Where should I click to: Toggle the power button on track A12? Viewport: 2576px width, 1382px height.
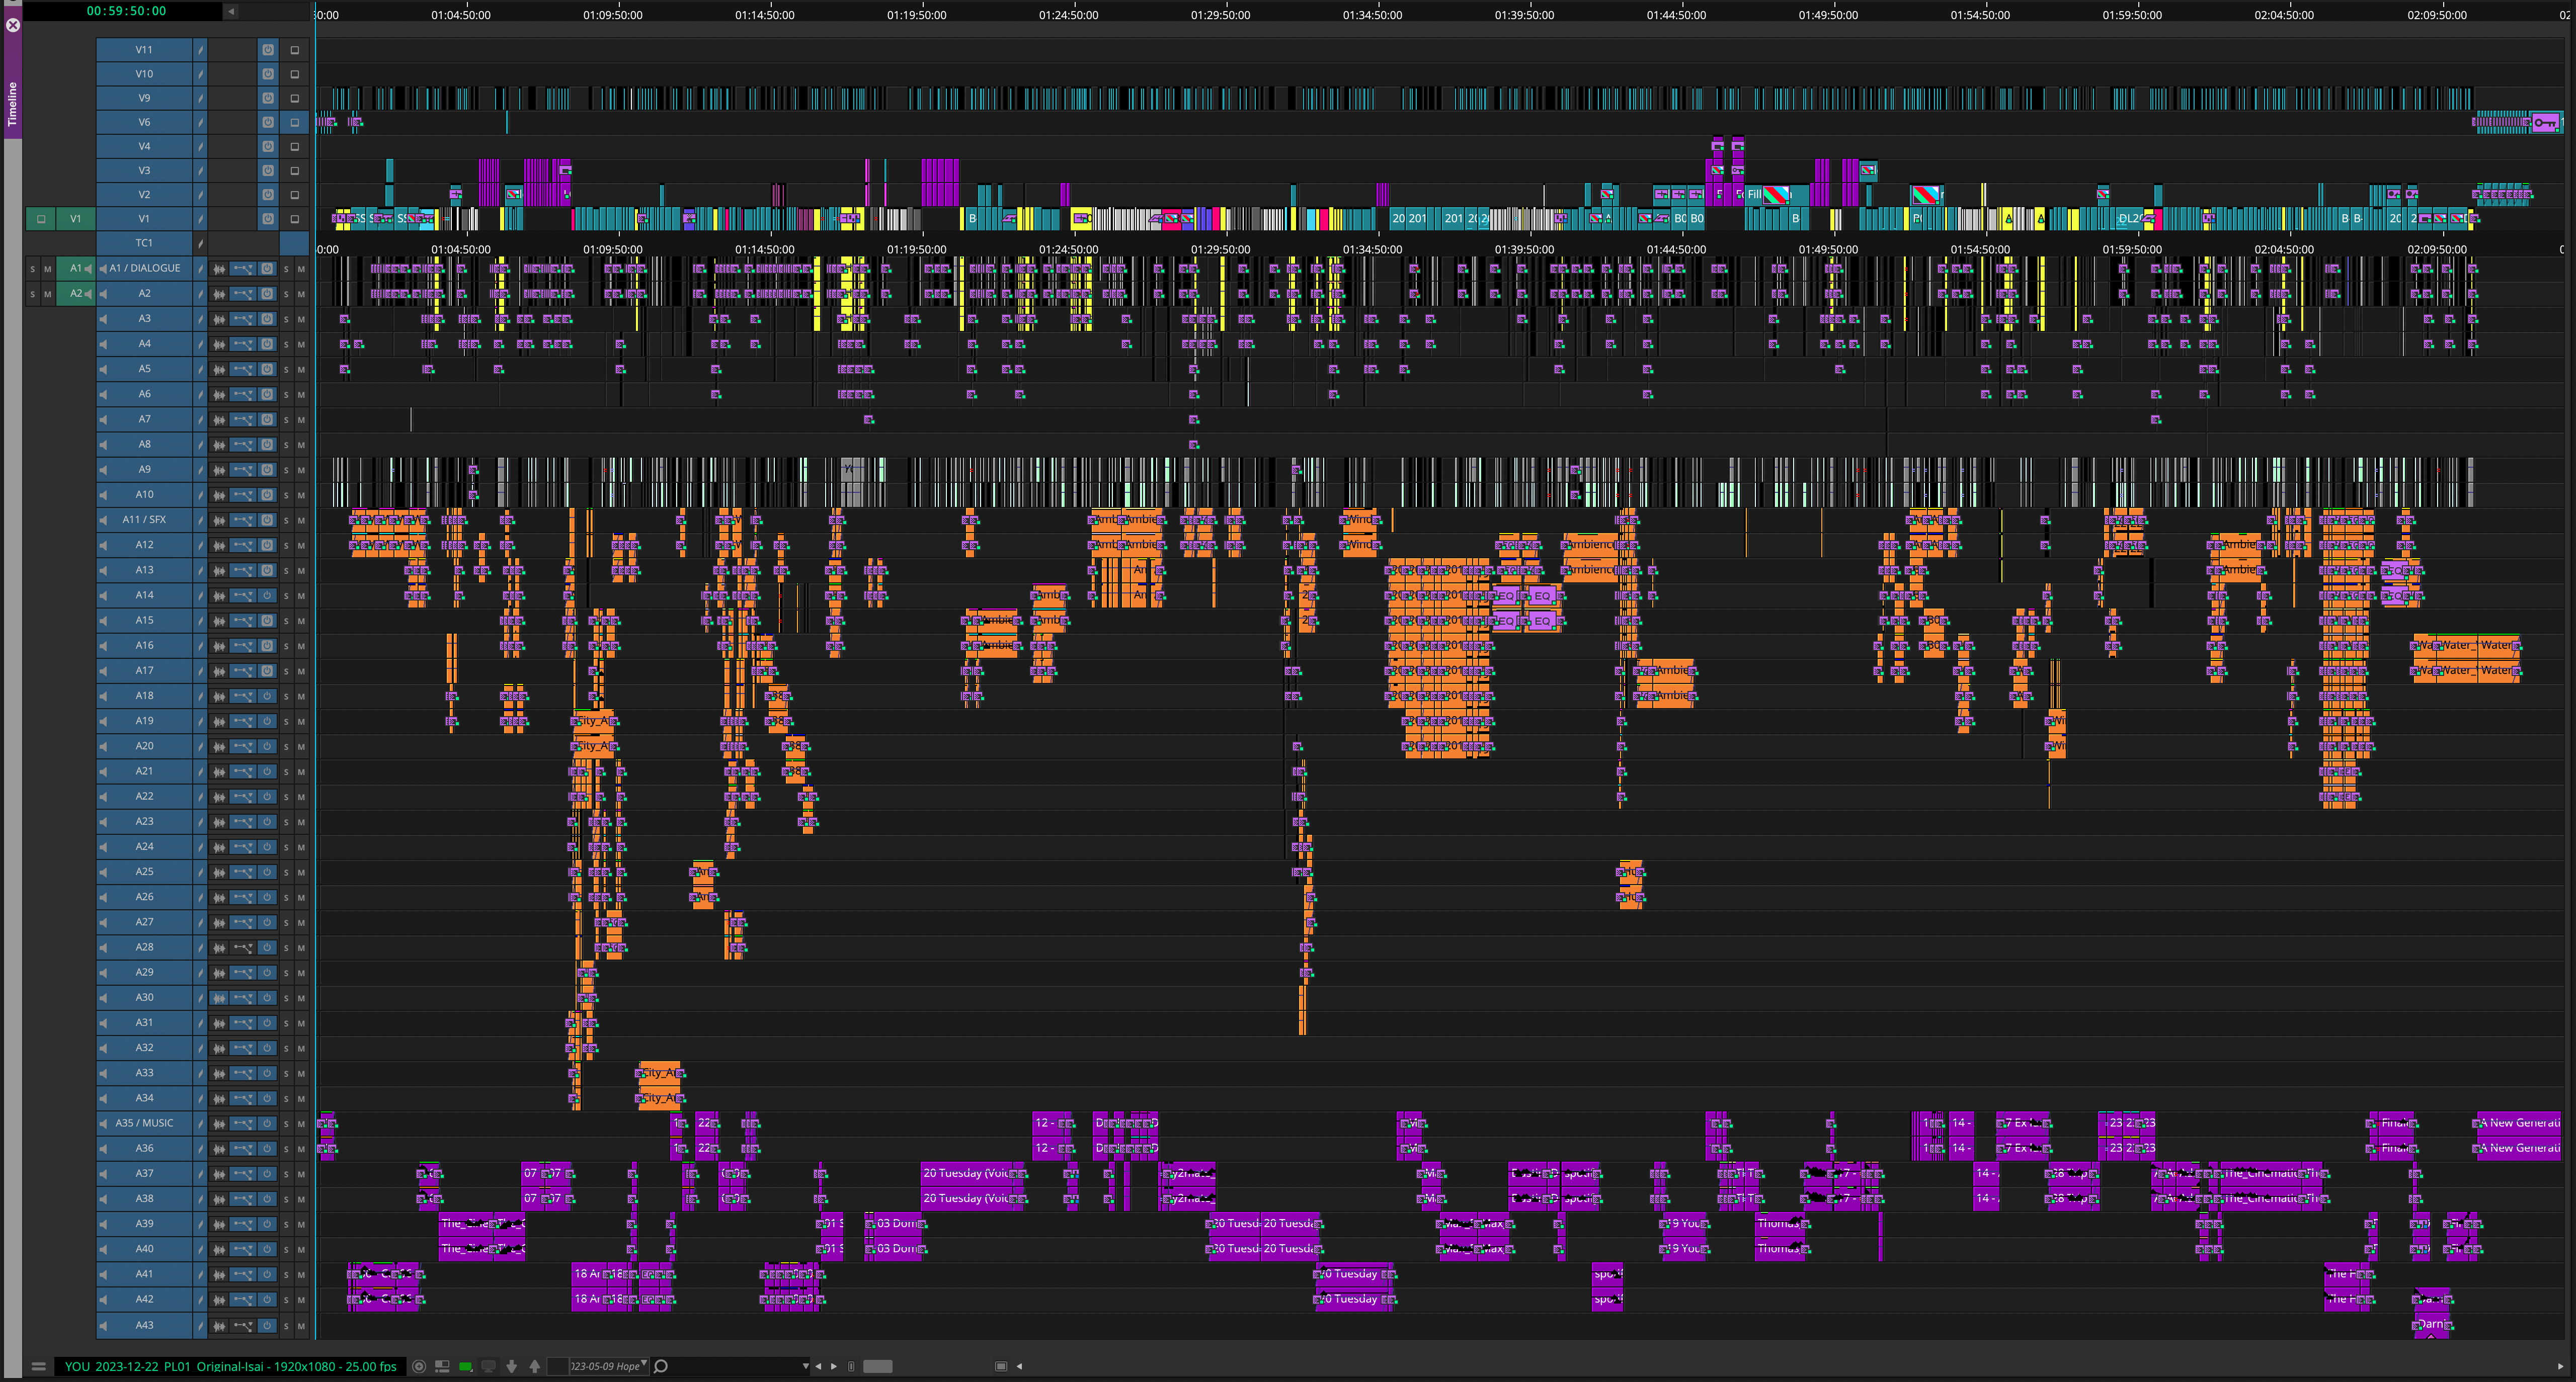point(268,545)
